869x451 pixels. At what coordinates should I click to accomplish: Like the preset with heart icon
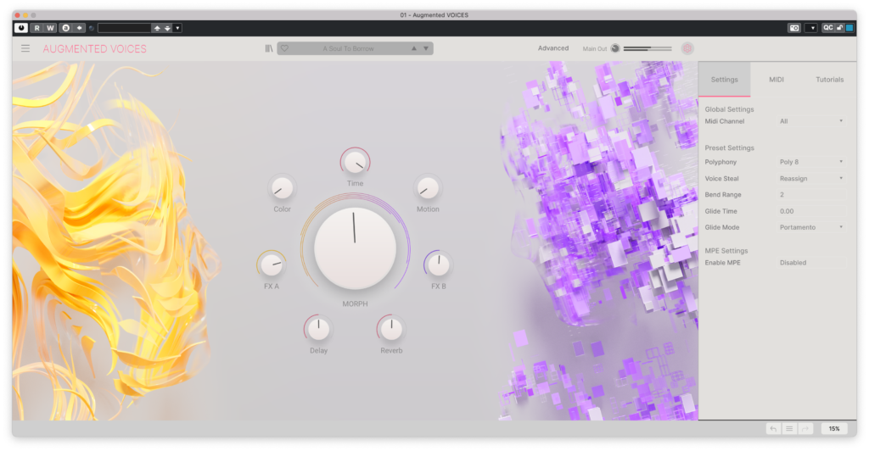coord(284,48)
